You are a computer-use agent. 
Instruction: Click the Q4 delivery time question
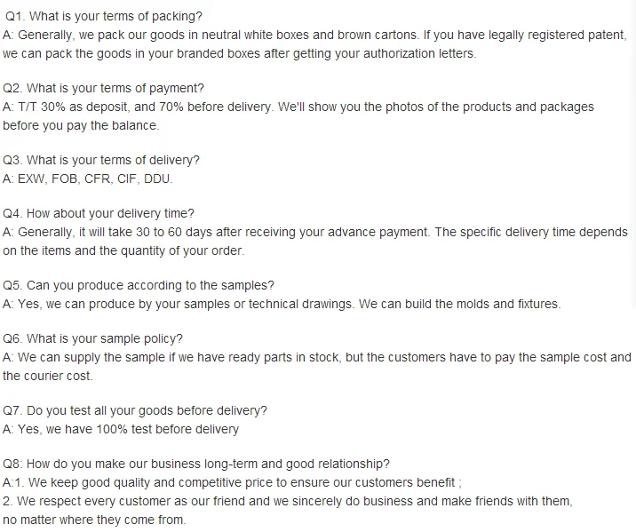99,213
